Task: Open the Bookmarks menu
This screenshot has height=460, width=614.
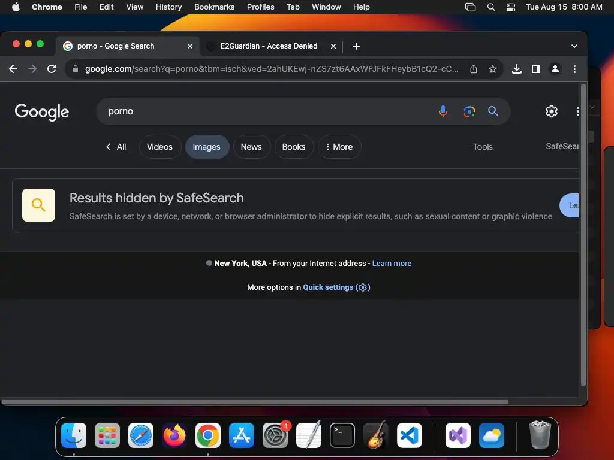Action: 214,7
